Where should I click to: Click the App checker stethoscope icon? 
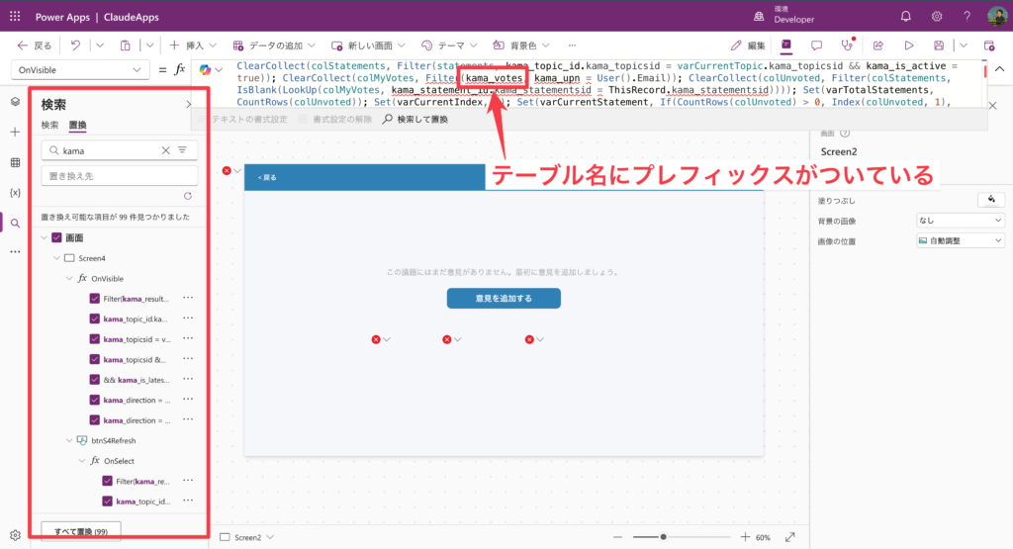click(846, 46)
